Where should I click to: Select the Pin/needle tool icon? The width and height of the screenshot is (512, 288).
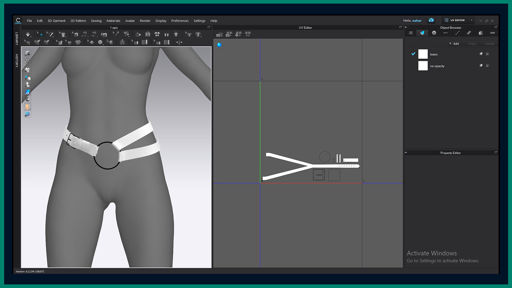point(116,34)
